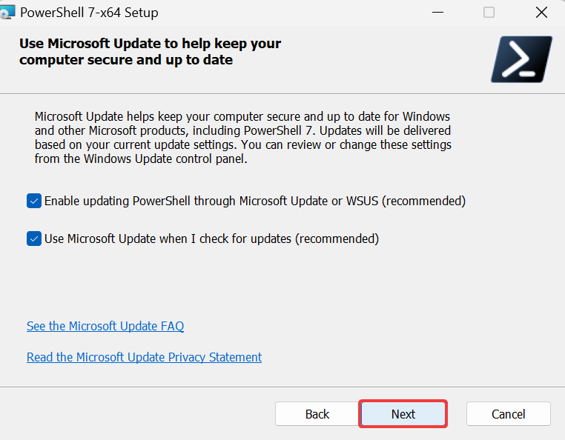
Task: Click the installer icon in the title bar
Action: coord(7,12)
